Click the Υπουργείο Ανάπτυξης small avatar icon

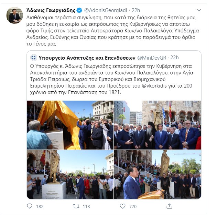click(33, 58)
